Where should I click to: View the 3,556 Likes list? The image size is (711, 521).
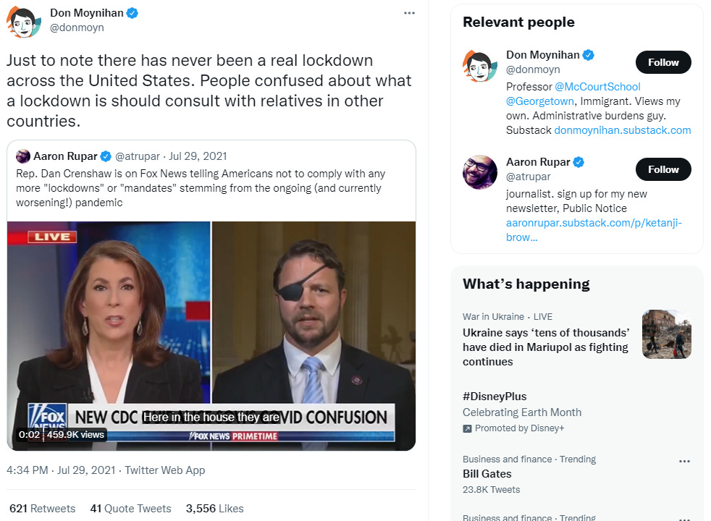click(214, 508)
